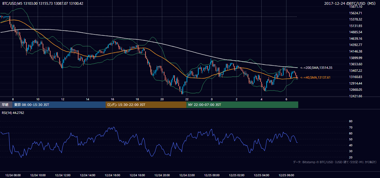The image size is (380, 178).
Task: Click price axis label 15131.93
Action: tap(355, 26)
